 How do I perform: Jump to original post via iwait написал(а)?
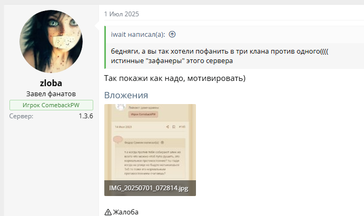tap(138, 34)
